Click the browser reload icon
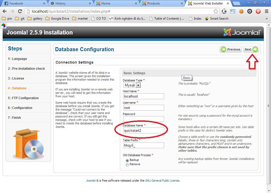 [20, 11]
